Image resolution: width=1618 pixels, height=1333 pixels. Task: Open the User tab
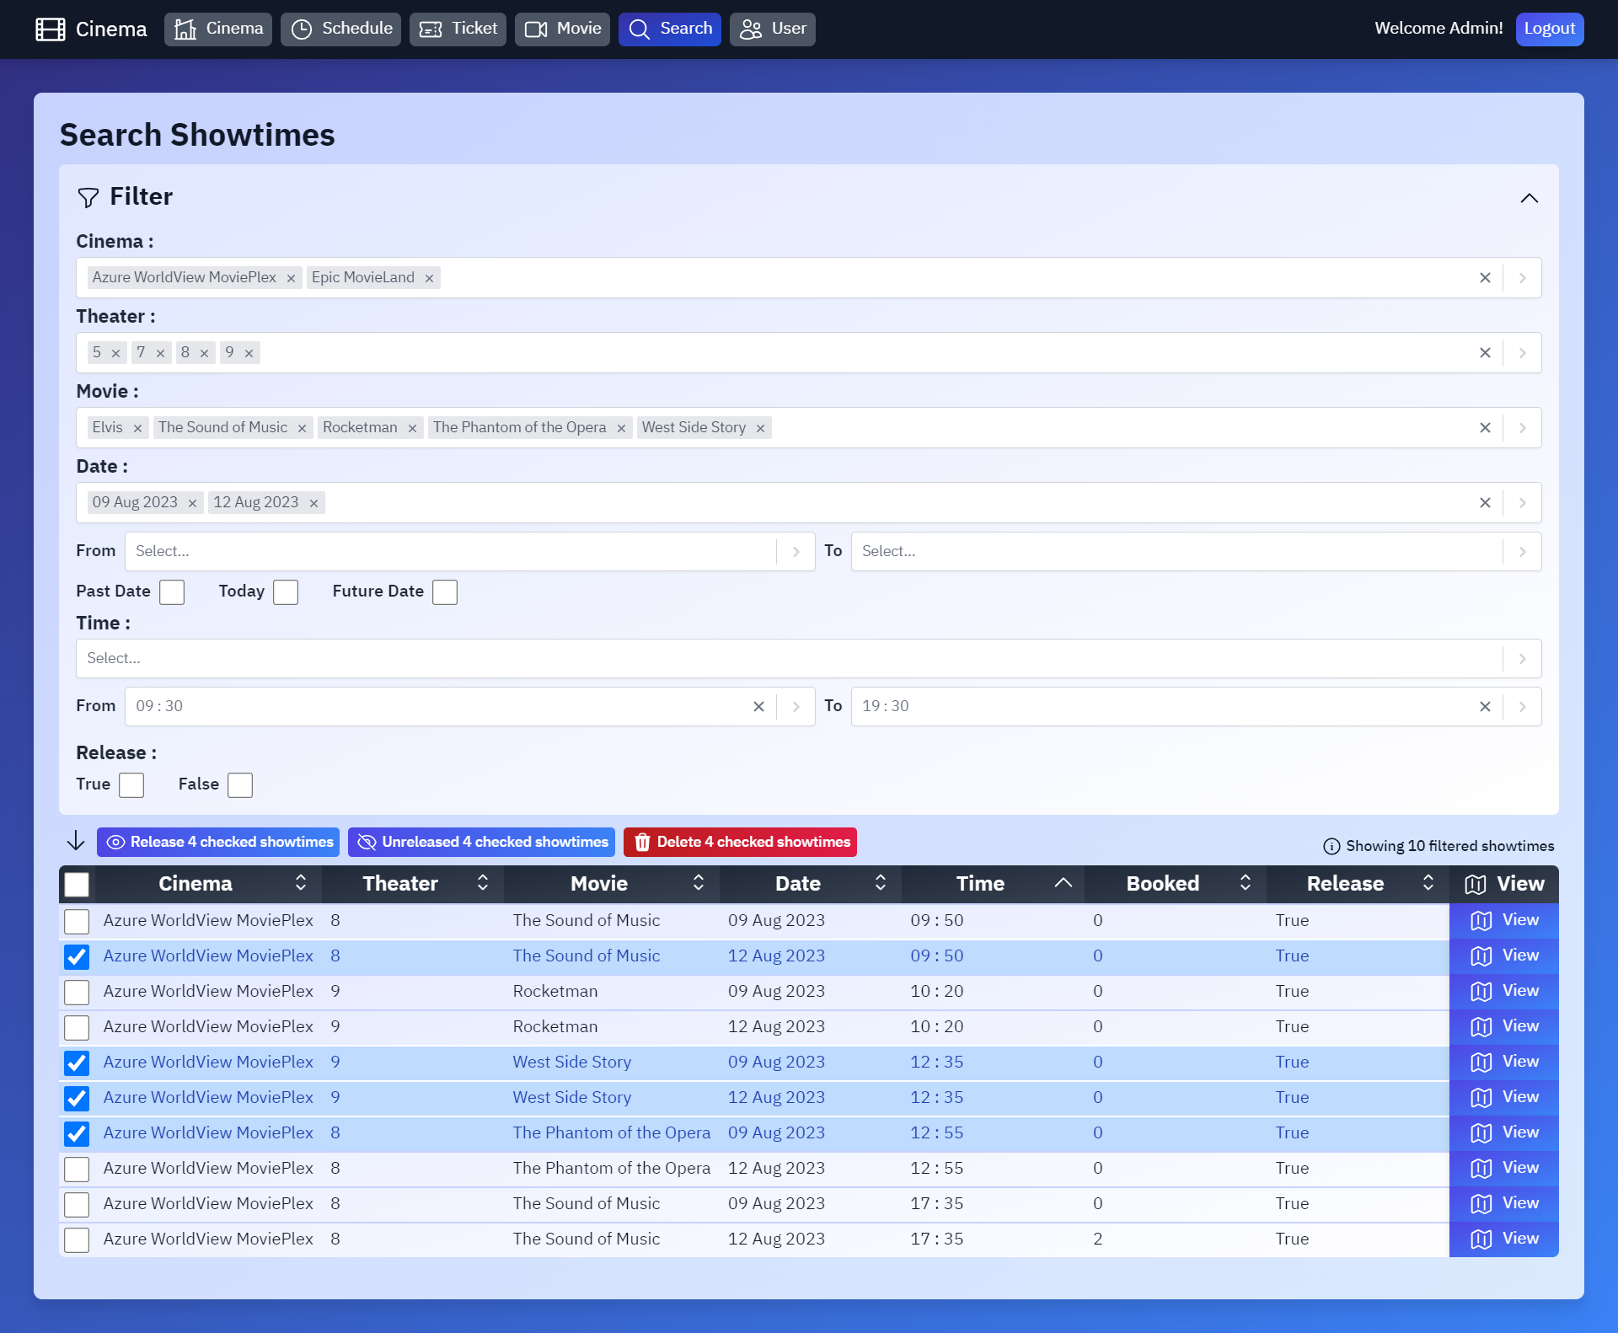click(x=773, y=29)
